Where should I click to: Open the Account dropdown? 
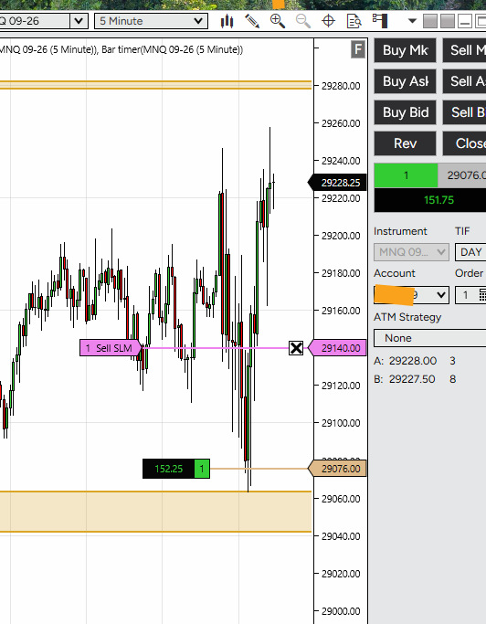tap(411, 295)
